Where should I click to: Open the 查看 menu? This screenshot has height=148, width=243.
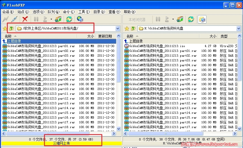coord(114,12)
